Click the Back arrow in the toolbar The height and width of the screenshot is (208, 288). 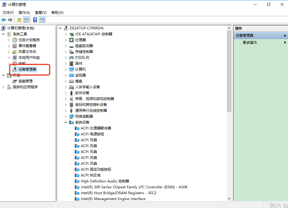(4, 20)
